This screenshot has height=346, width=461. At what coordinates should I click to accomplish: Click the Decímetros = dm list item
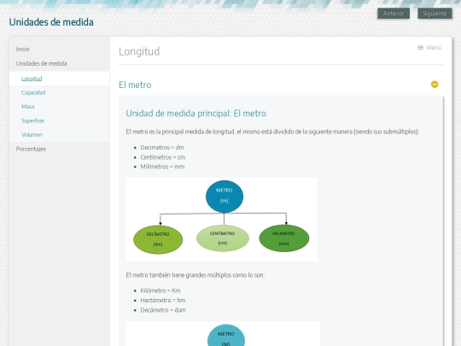(162, 148)
